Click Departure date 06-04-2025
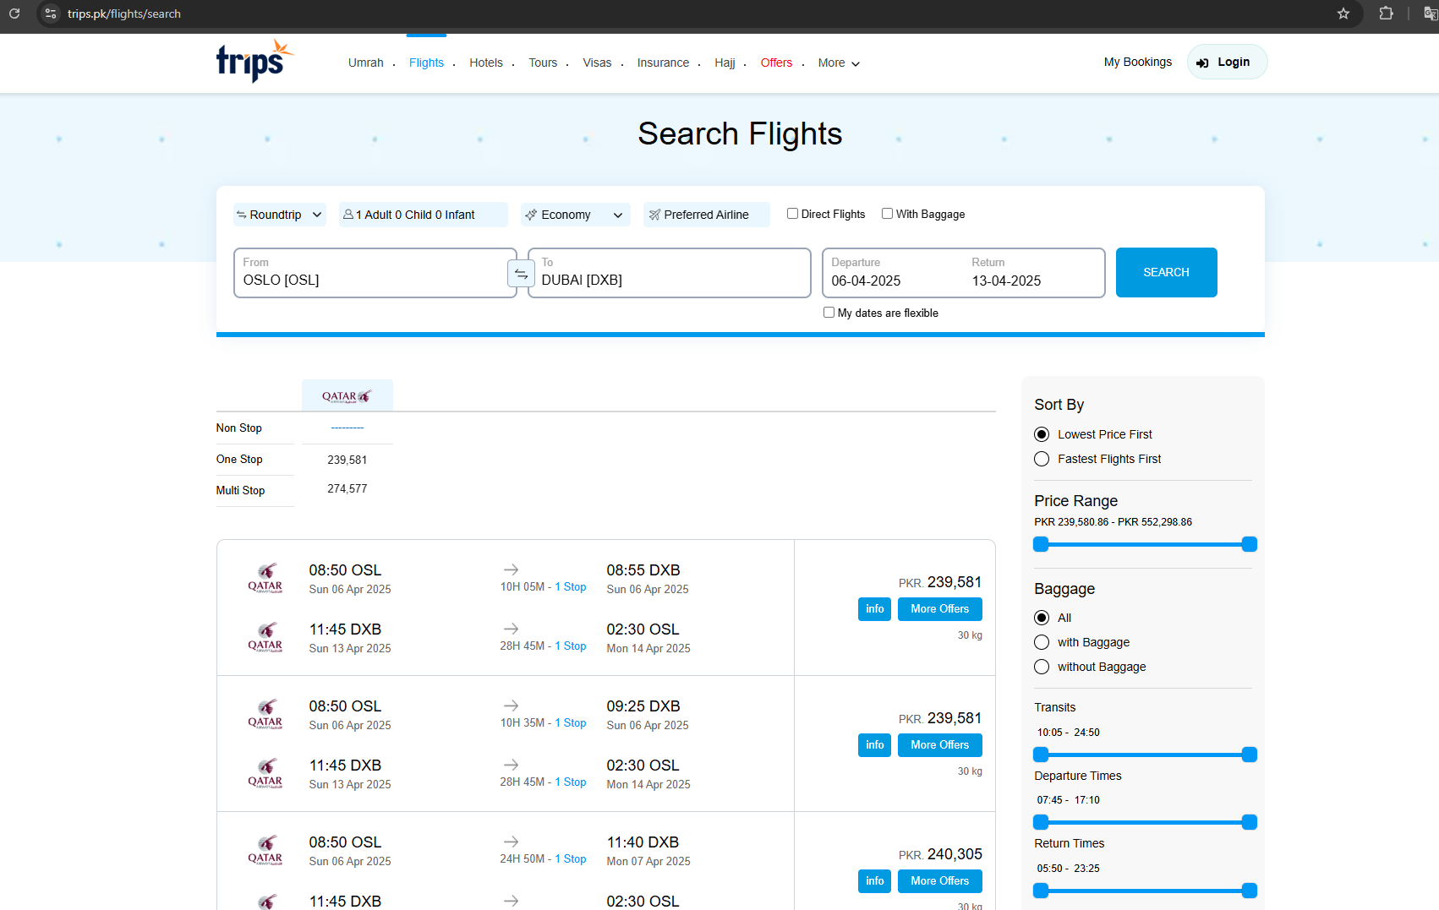The width and height of the screenshot is (1439, 910). pos(866,281)
